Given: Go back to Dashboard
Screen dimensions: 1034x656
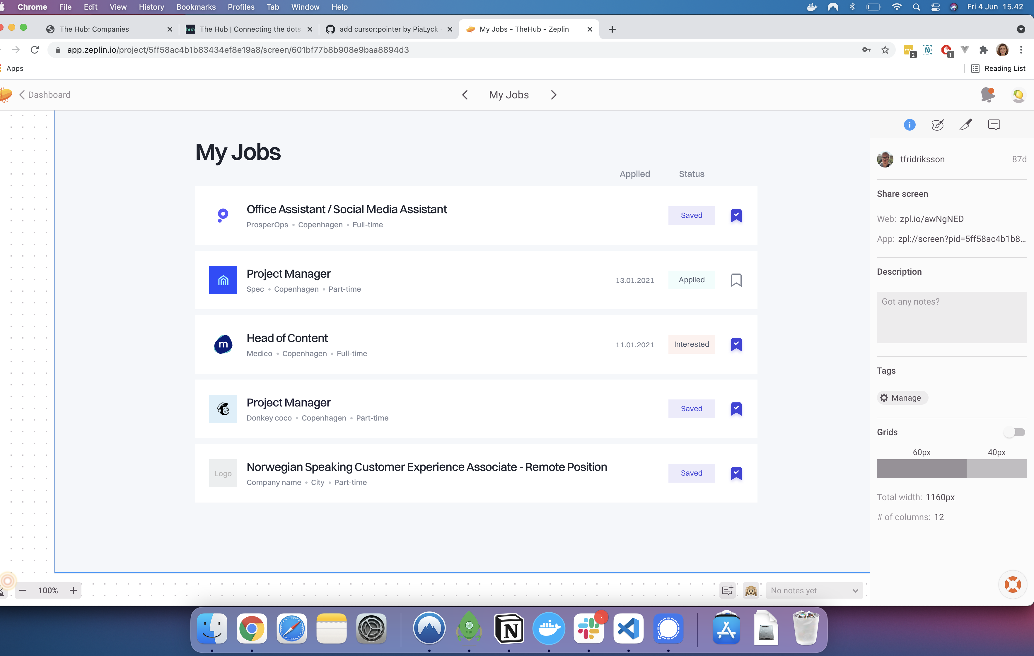Looking at the screenshot, I should 45,95.
